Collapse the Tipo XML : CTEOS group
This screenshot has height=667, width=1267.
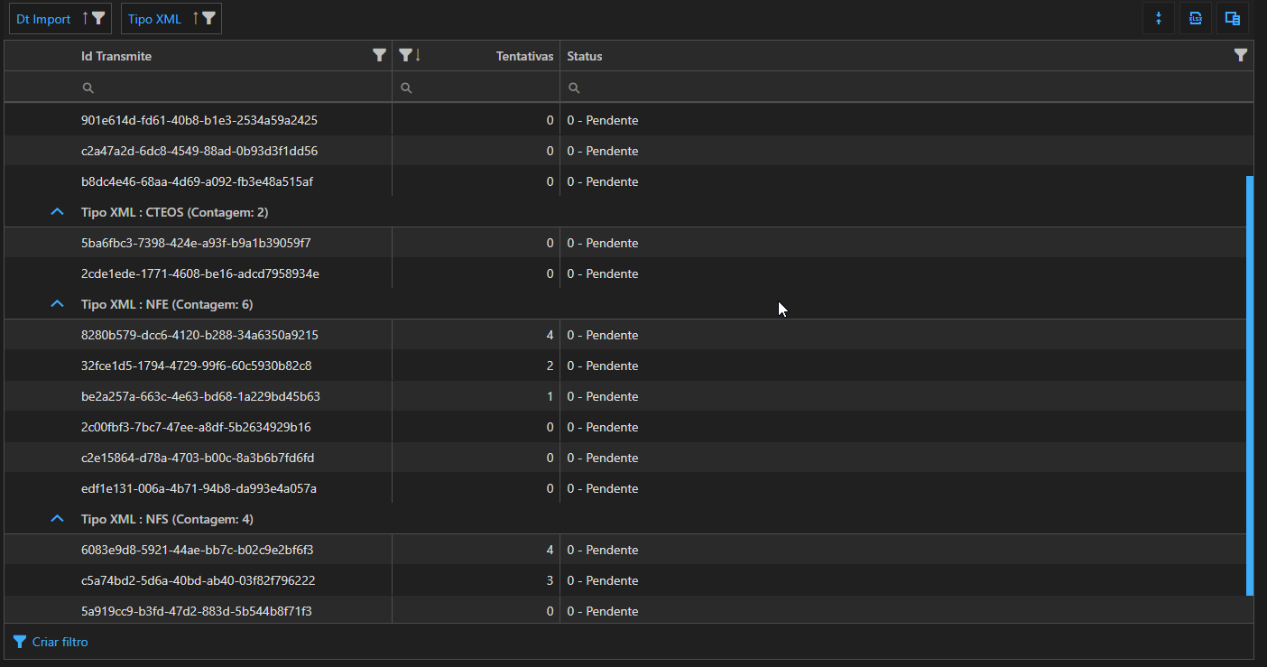[57, 212]
